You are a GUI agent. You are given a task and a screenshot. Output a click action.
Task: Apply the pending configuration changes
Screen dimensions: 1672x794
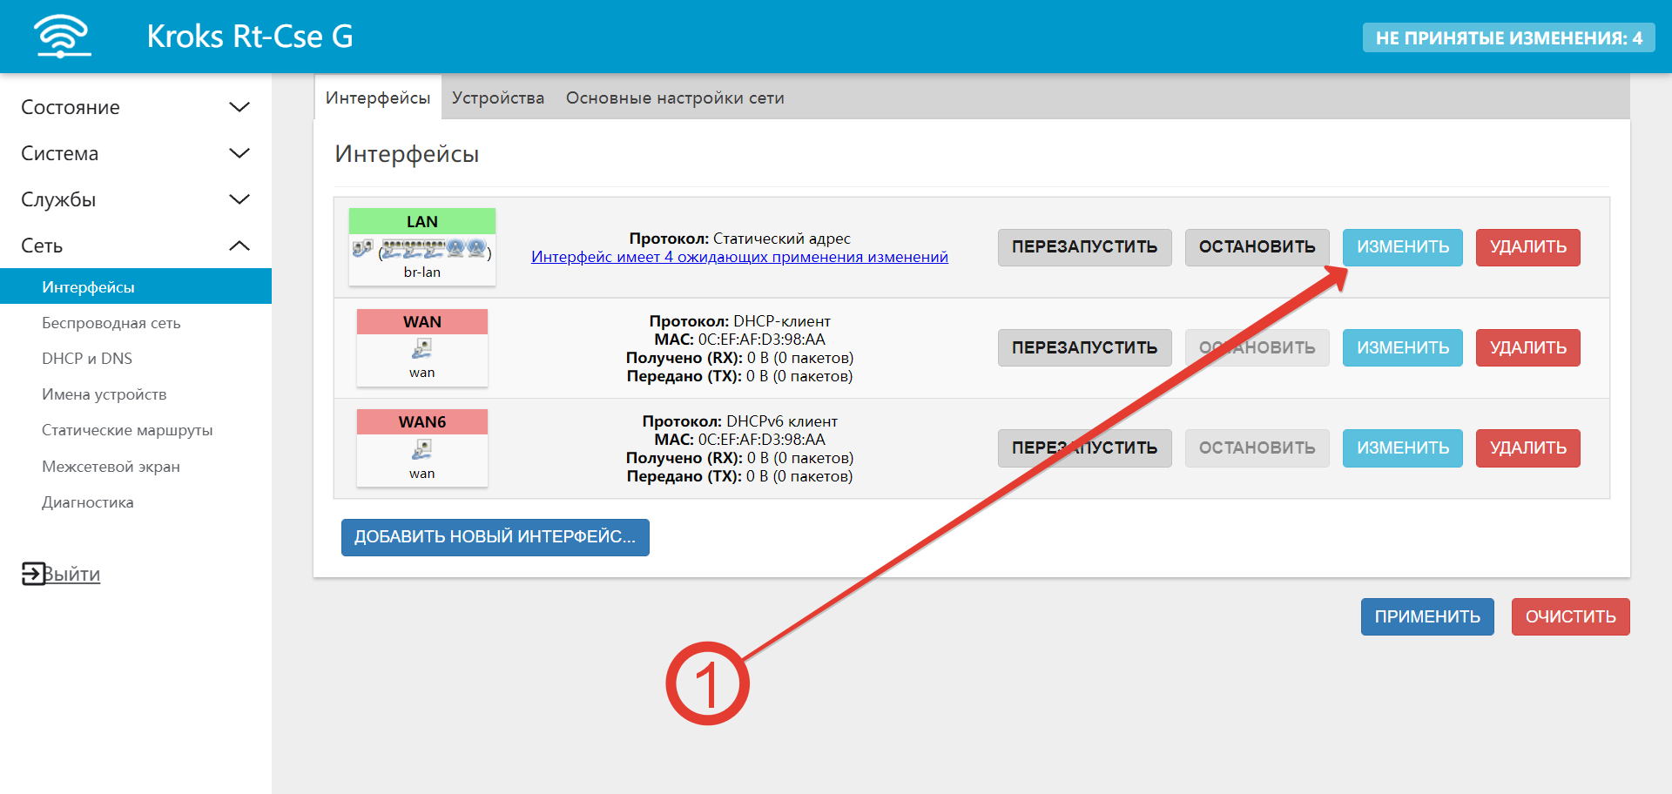point(1426,616)
